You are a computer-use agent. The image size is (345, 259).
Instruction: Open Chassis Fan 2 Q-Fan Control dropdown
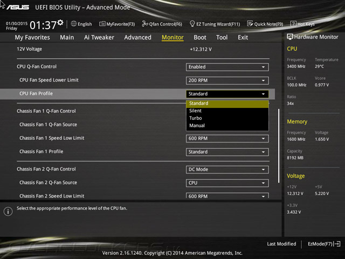click(x=227, y=169)
